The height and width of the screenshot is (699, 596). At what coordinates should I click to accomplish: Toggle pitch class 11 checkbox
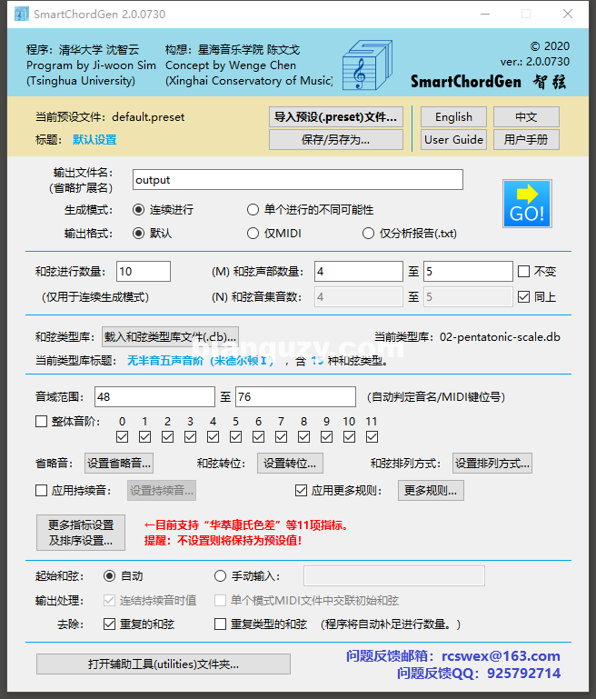pos(372,437)
